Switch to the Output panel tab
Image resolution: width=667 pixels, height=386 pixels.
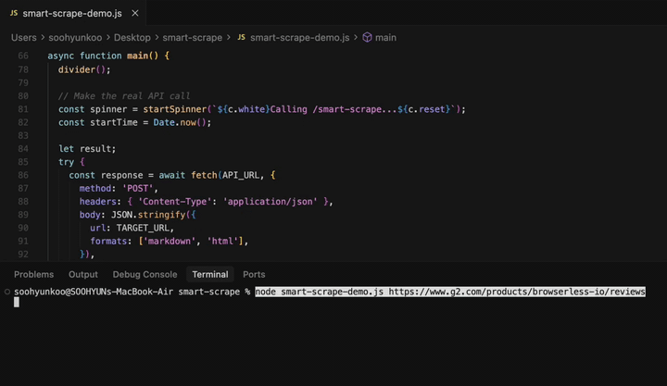[83, 274]
